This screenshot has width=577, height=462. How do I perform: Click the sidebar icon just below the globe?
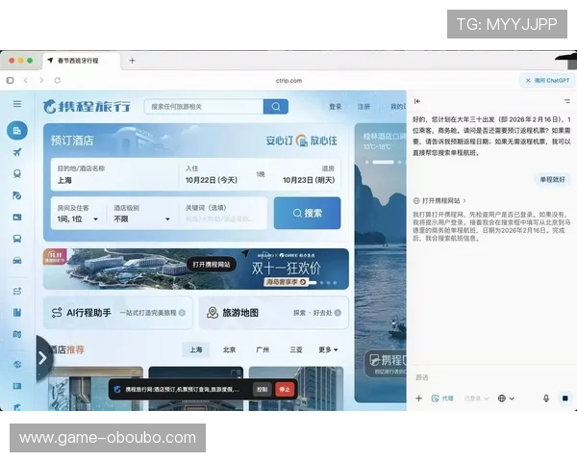pos(17,386)
